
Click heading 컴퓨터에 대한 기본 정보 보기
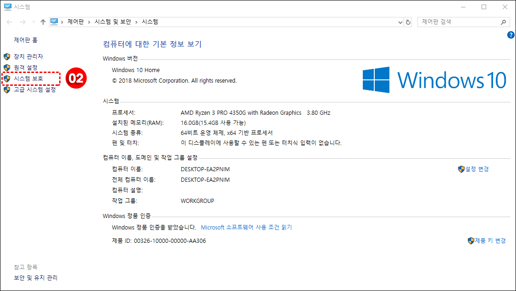152,44
